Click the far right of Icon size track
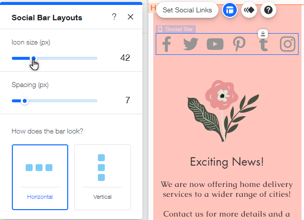The width and height of the screenshot is (304, 220). [x=96, y=58]
